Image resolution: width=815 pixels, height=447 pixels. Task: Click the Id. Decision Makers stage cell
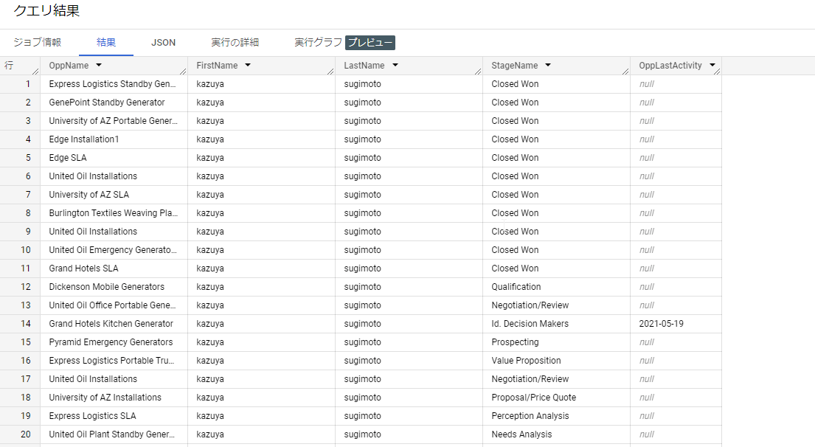point(530,324)
